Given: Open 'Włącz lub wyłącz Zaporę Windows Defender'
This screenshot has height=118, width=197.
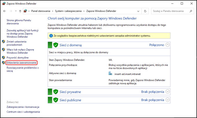Looking at the screenshot, I should coord(20,51).
